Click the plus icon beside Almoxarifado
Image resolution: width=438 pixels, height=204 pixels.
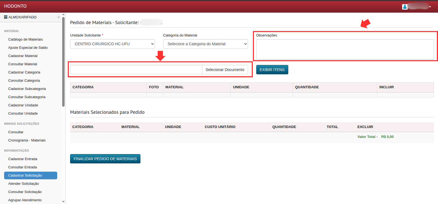click(59, 17)
